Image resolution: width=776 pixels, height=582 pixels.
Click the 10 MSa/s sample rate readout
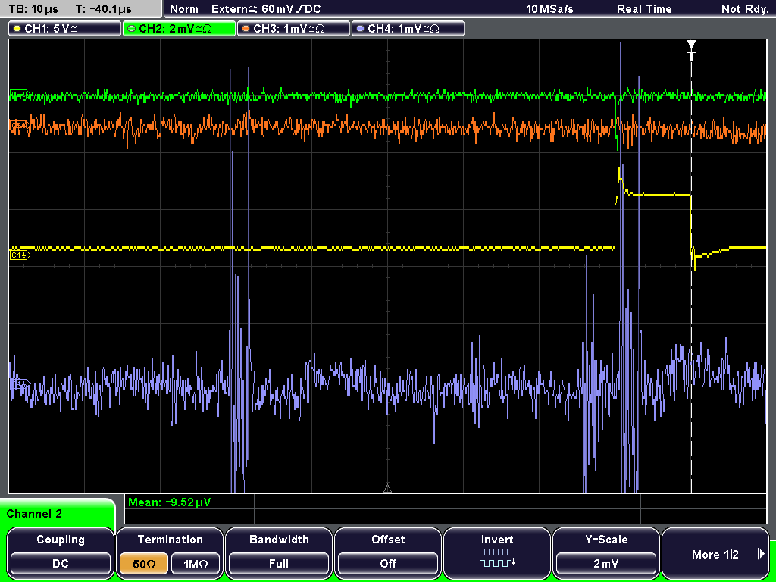[x=549, y=9]
